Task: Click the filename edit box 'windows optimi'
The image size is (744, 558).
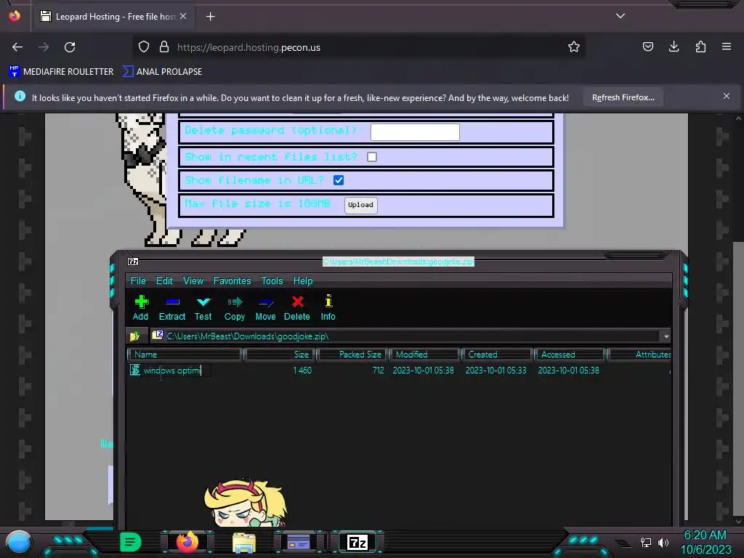Action: click(x=177, y=370)
